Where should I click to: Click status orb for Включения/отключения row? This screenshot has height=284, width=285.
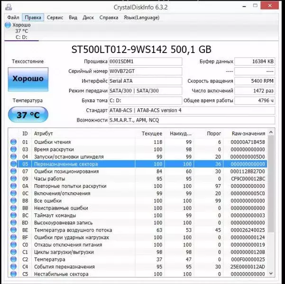[13, 193]
